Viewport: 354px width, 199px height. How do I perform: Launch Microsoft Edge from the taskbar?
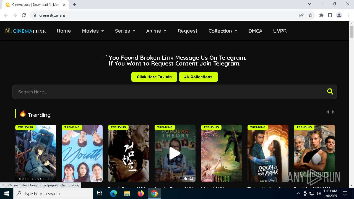(x=114, y=193)
